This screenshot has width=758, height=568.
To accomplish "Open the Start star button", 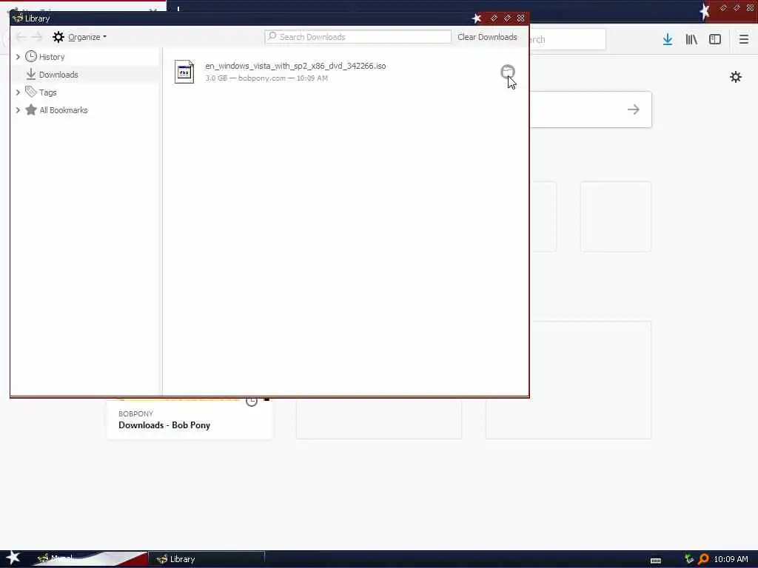I will tap(13, 558).
